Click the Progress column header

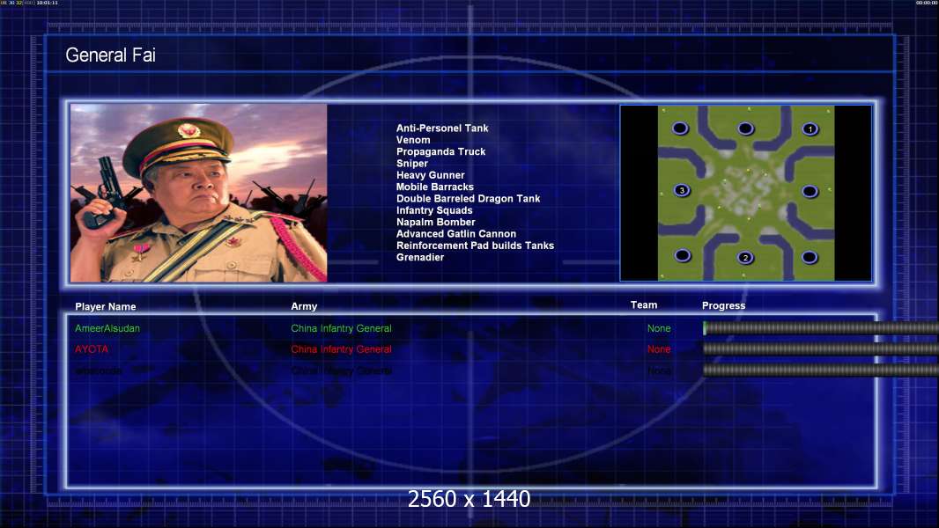[723, 305]
